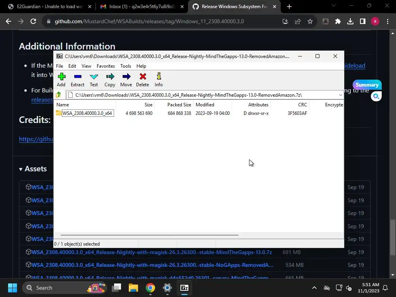Viewport: 396px width, 297px height.
Task: Click the Copy toolbar icon in 7-Zip
Action: point(110,80)
